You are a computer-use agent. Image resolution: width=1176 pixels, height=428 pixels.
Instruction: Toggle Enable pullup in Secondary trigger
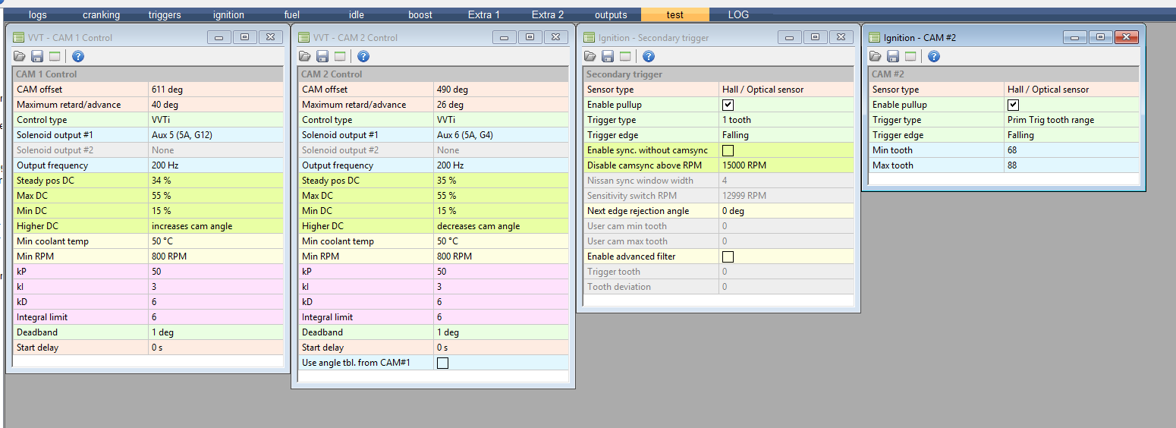[x=728, y=105]
